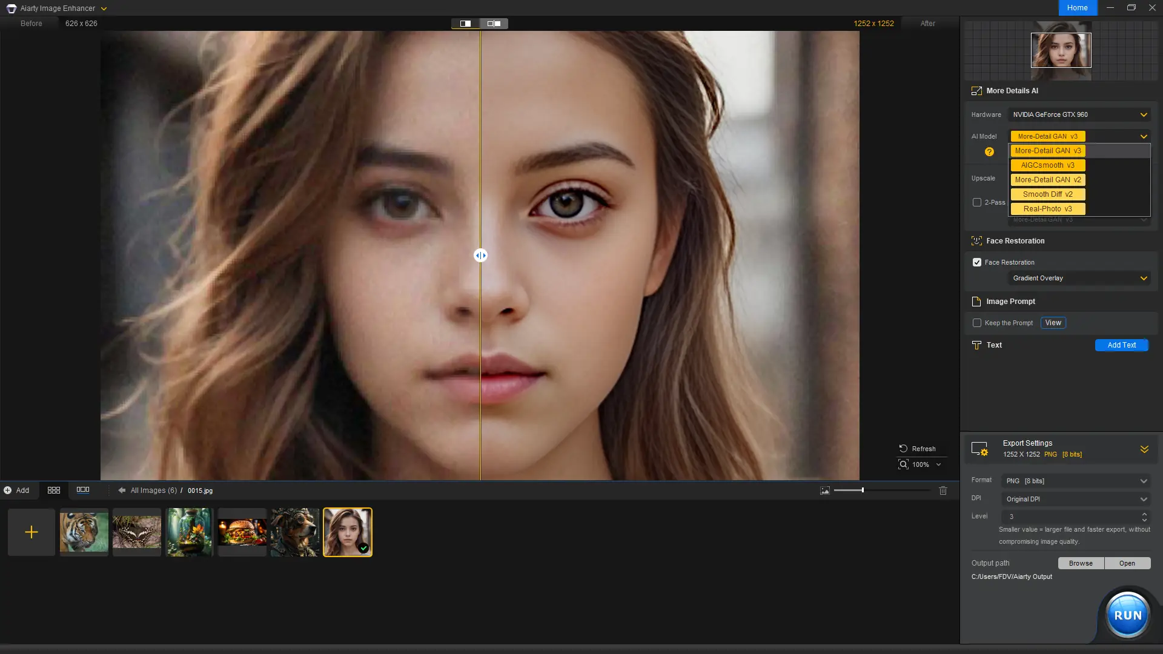Viewport: 1163px width, 654px height.
Task: Switch to filmstrip view icon
Action: click(x=83, y=490)
